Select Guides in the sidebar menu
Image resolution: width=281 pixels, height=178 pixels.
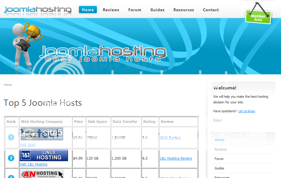[x=219, y=168]
